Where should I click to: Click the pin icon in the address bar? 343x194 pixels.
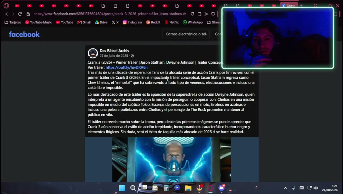(x=193, y=14)
